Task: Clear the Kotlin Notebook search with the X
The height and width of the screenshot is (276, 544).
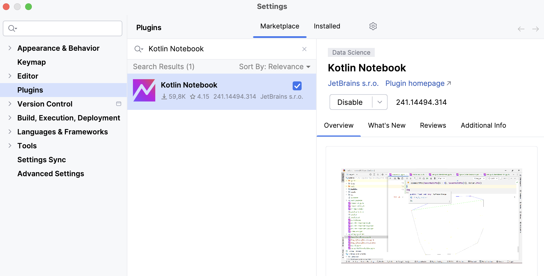Action: click(x=304, y=49)
